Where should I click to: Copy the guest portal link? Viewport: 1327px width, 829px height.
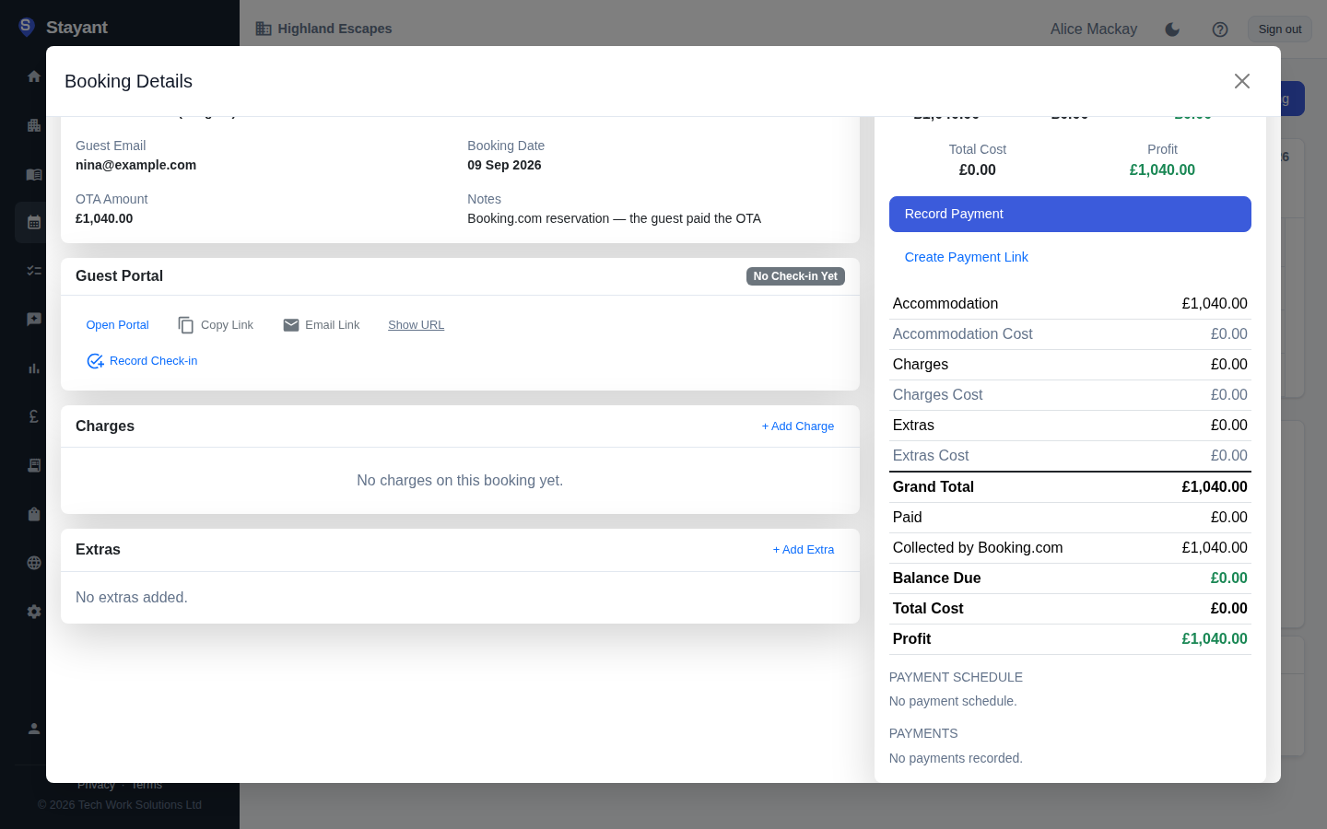point(216,325)
